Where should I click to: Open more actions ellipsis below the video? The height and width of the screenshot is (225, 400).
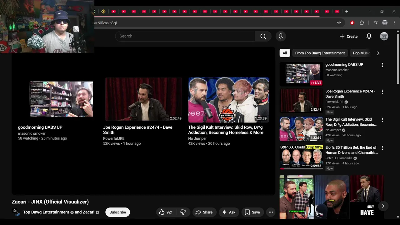click(271, 212)
